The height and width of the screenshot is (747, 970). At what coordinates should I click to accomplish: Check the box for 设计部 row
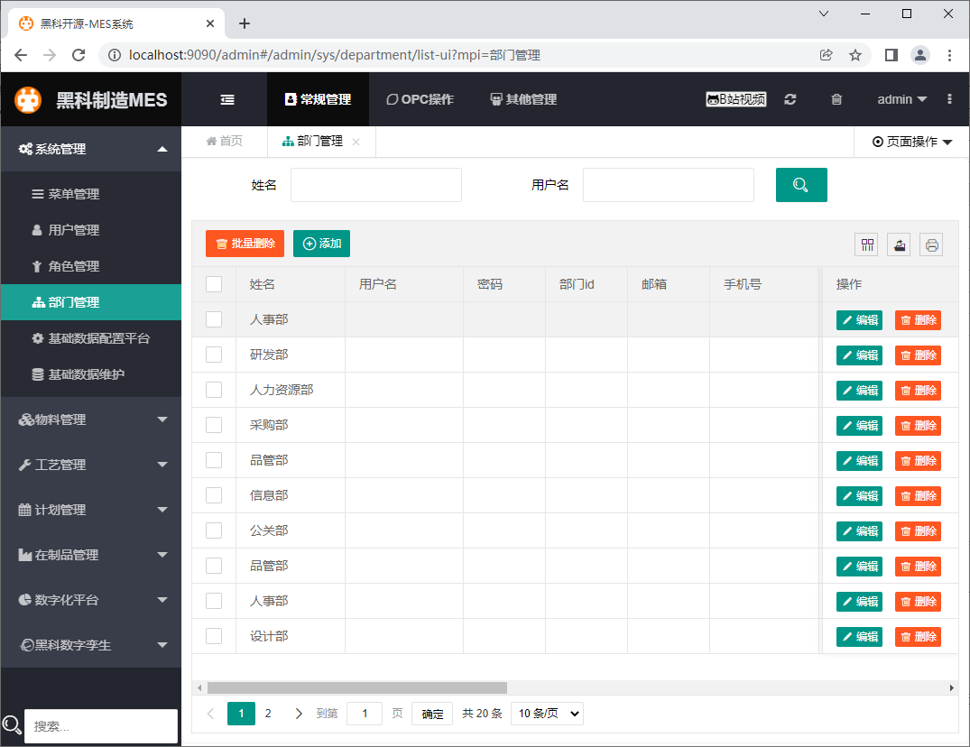(x=214, y=636)
